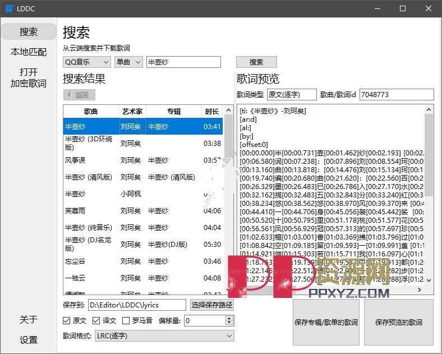This screenshot has width=442, height=354.
Task: Click results list scroll up arrow
Action: tap(229, 110)
